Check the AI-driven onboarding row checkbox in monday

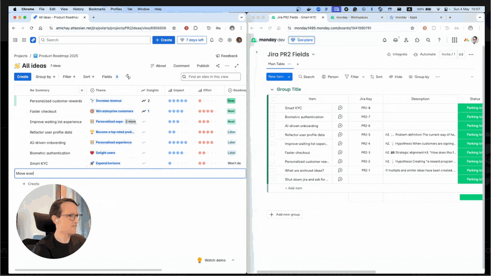(x=273, y=126)
